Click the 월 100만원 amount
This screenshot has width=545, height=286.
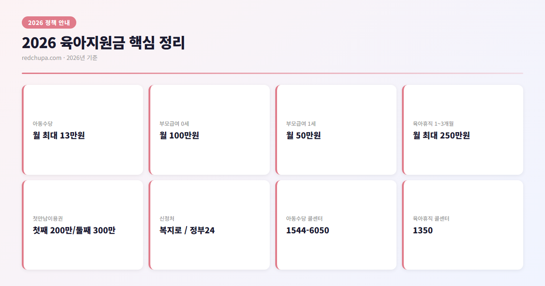(x=179, y=135)
